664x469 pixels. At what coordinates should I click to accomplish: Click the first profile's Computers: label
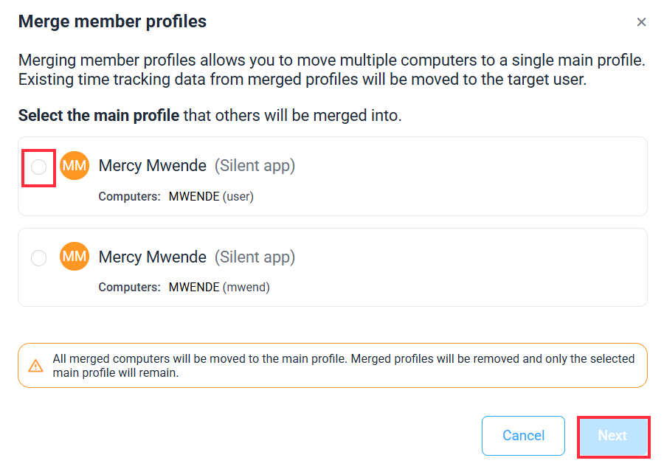[x=130, y=196]
